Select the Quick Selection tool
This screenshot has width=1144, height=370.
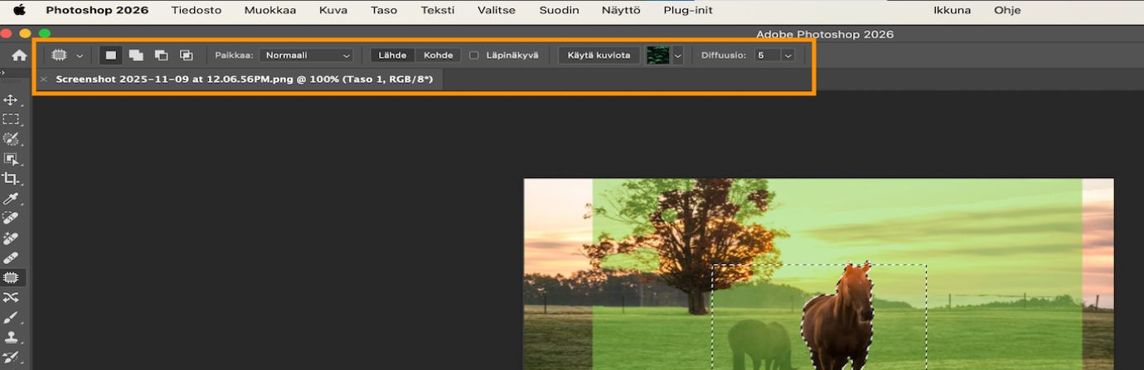click(x=11, y=139)
